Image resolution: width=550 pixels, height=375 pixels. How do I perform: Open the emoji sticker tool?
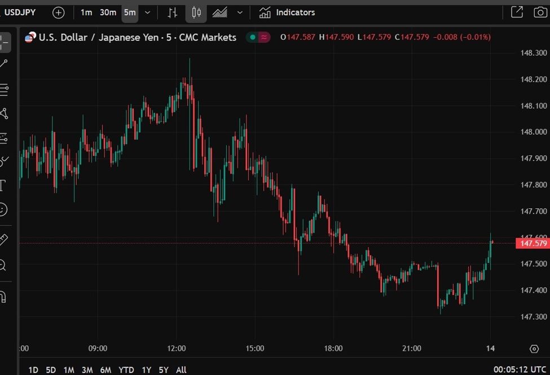[x=3, y=209]
